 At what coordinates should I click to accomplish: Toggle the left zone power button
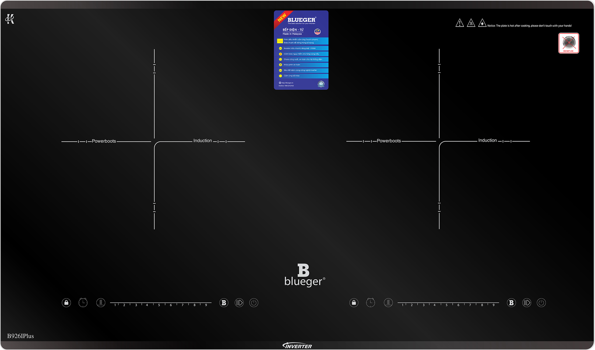[x=254, y=303]
